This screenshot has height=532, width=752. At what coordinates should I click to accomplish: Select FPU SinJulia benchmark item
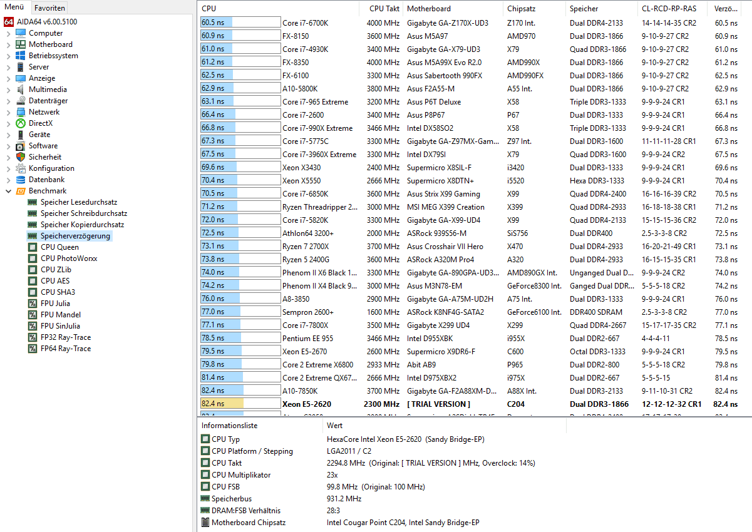tap(60, 326)
